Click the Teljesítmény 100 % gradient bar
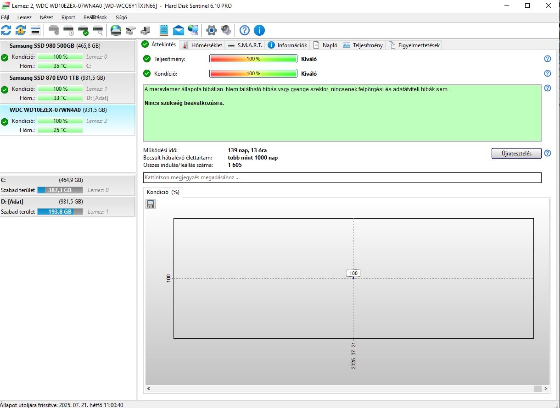The width and height of the screenshot is (560, 408). click(253, 59)
